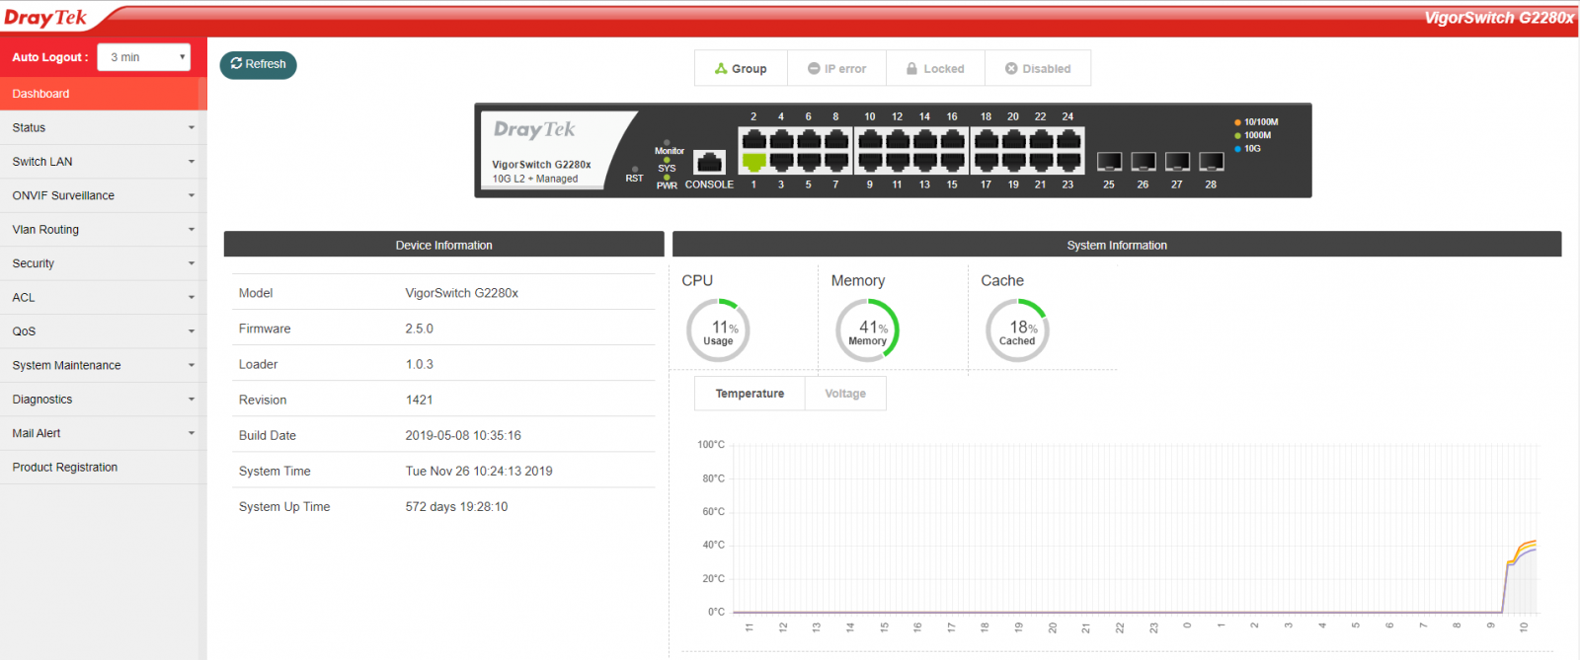Click the CONSOLE port icon
The height and width of the screenshot is (660, 1580).
tap(709, 162)
